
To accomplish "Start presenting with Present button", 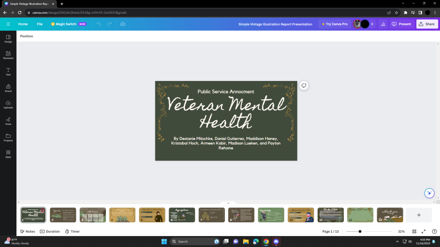I will [x=401, y=24].
